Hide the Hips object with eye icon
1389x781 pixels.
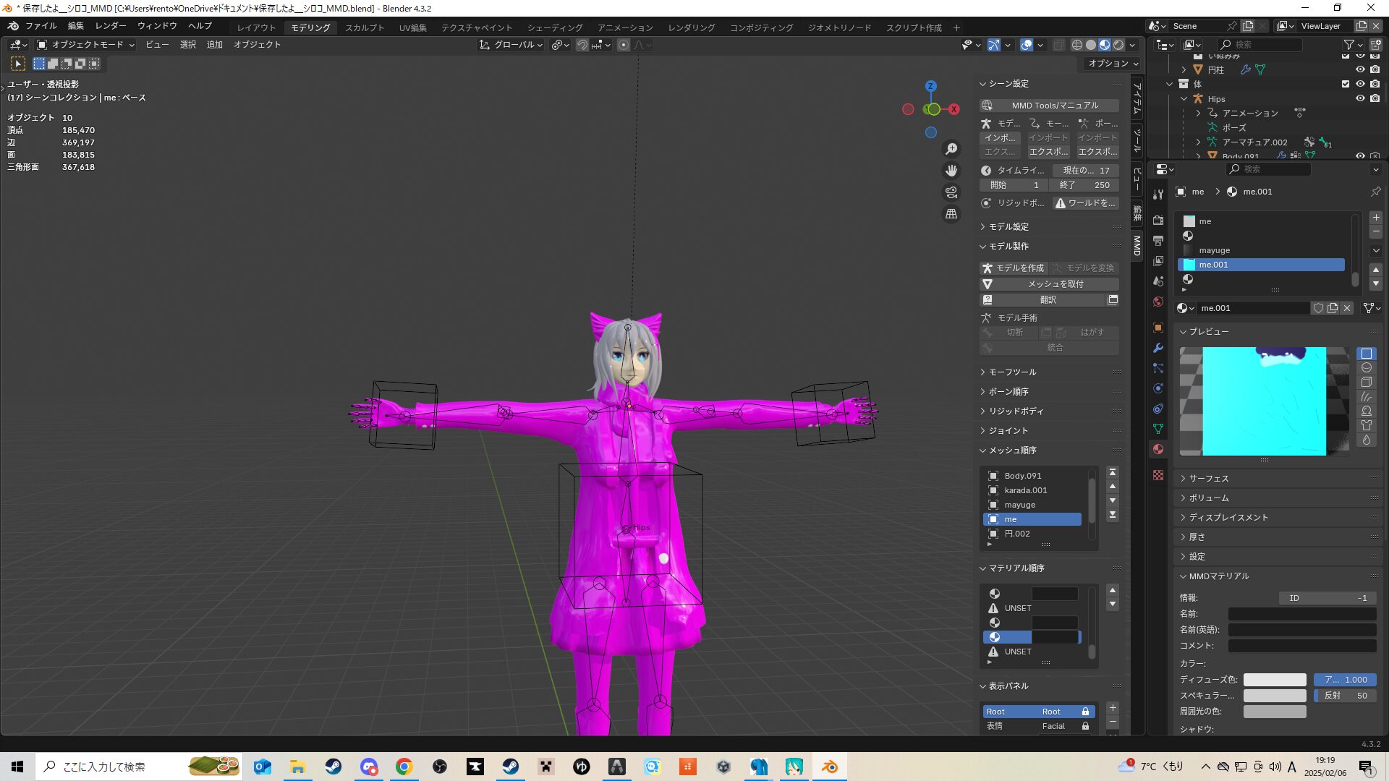[1360, 98]
